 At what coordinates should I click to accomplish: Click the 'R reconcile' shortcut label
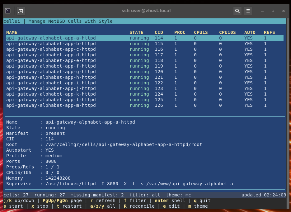(x=139, y=206)
